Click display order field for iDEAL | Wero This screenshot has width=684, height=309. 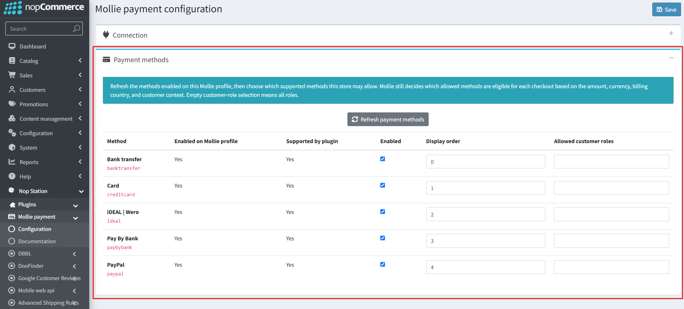(485, 214)
